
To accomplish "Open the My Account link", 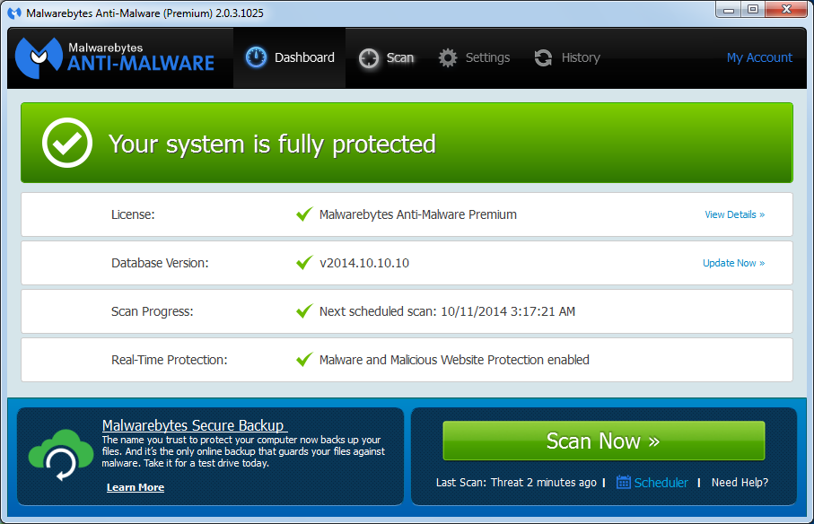I will coord(759,57).
